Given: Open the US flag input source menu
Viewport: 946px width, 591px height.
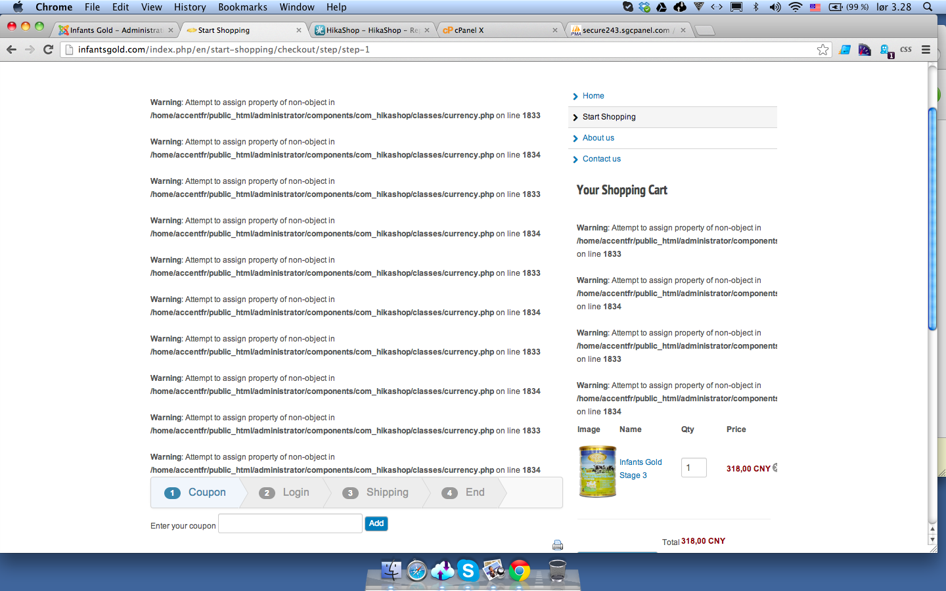Looking at the screenshot, I should [x=815, y=7].
